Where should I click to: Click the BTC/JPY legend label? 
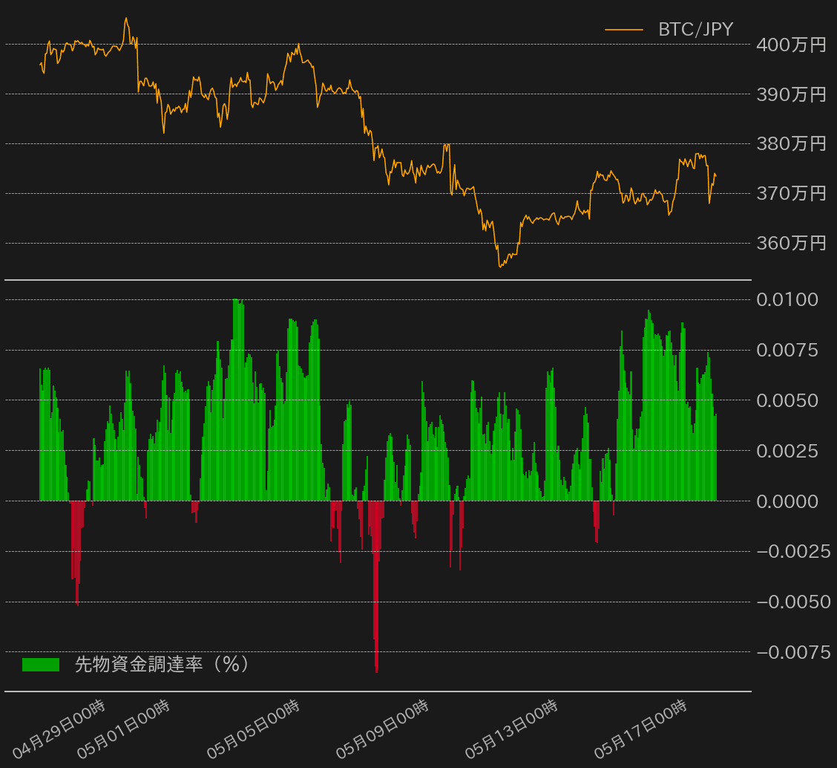pos(695,30)
